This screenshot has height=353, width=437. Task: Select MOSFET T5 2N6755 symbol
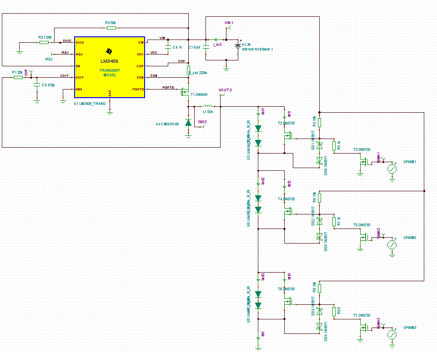pyautogui.click(x=364, y=238)
